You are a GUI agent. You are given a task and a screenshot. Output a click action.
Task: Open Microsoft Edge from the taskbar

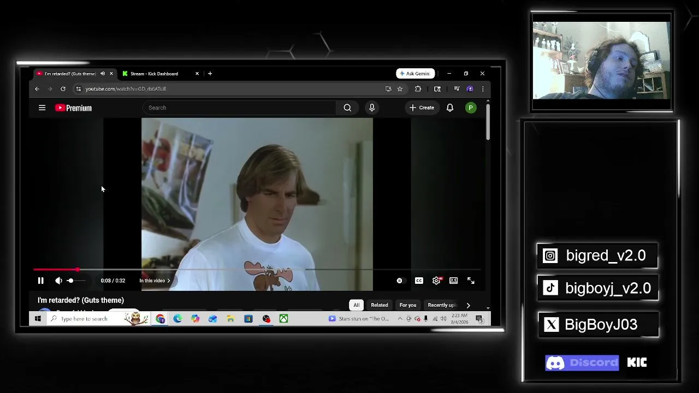pyautogui.click(x=178, y=319)
